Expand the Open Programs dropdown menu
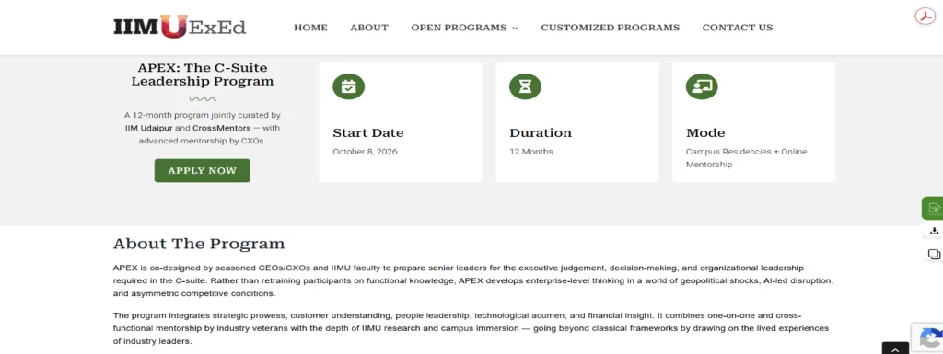 click(x=464, y=28)
